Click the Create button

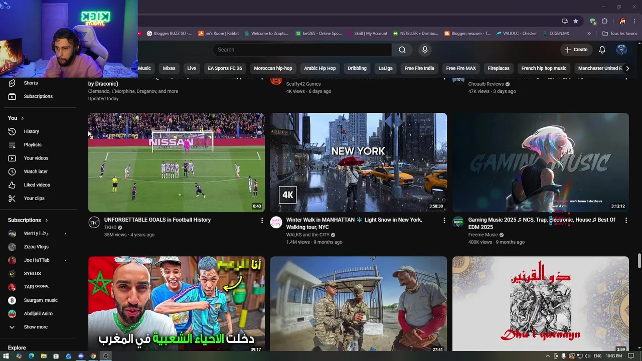576,50
